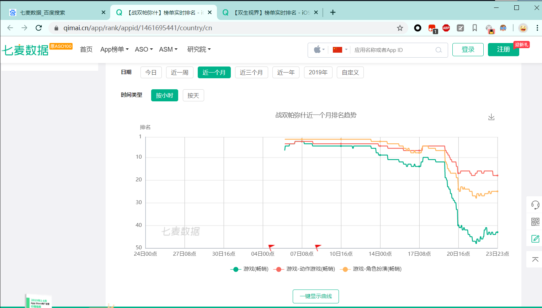The image size is (542, 308).
Task: Expand the ASM dropdown menu
Action: [x=168, y=49]
